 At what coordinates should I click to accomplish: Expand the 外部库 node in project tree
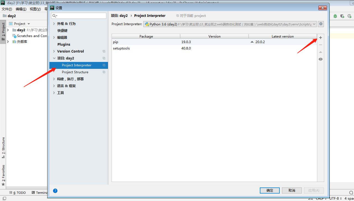(x=8, y=42)
